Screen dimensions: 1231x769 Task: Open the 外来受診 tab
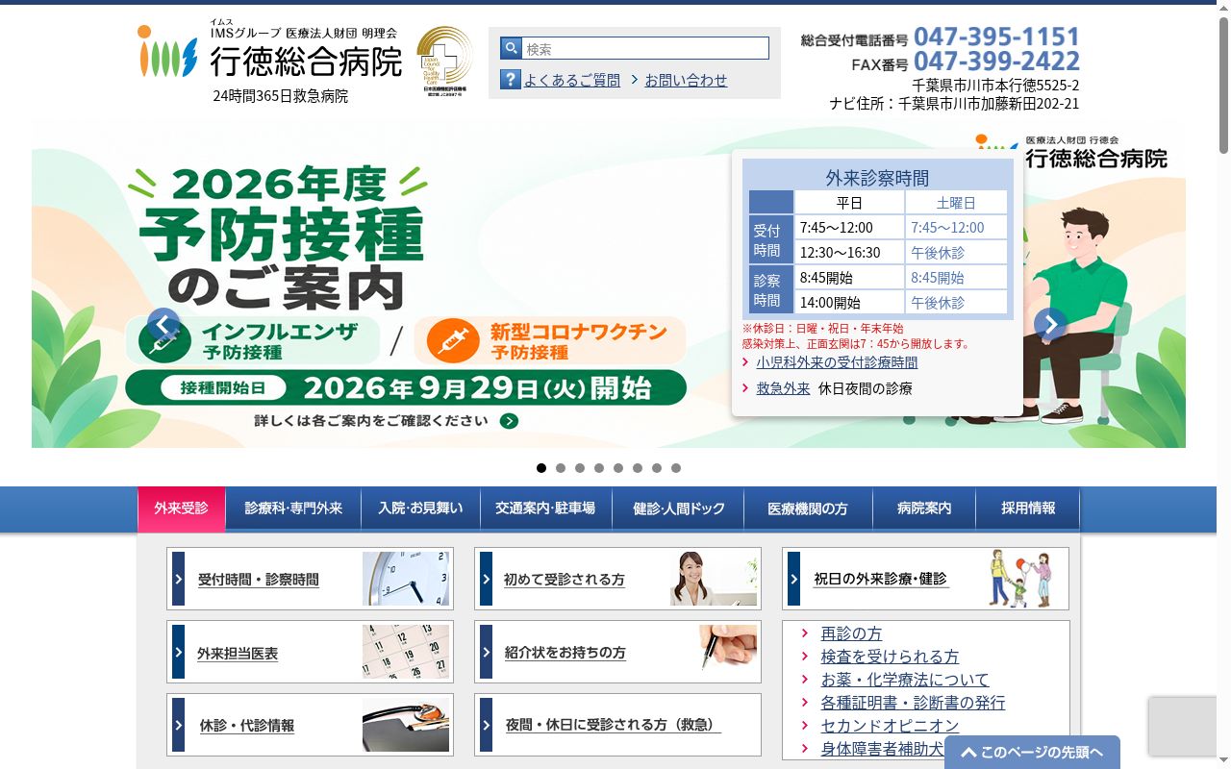(x=182, y=509)
